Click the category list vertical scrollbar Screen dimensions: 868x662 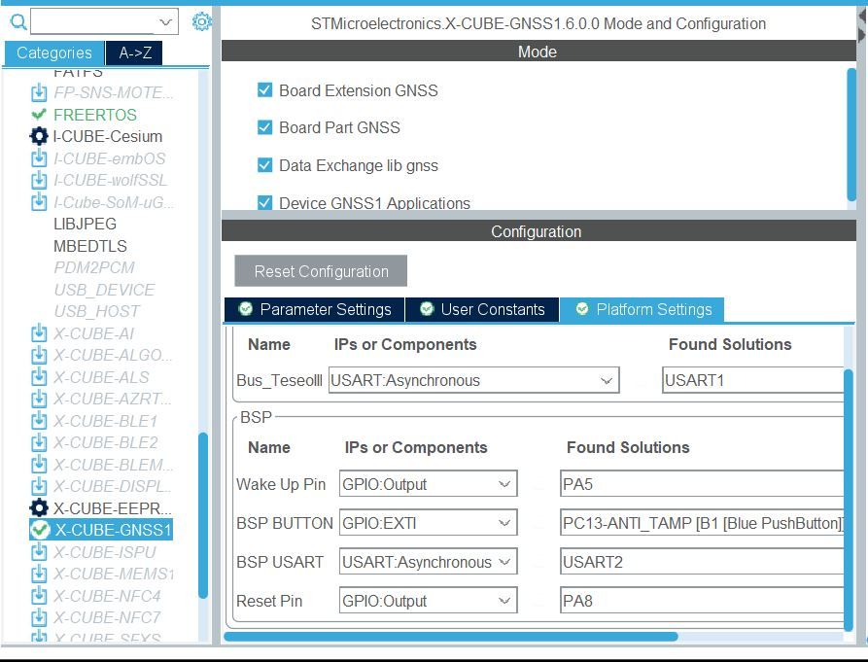(203, 515)
